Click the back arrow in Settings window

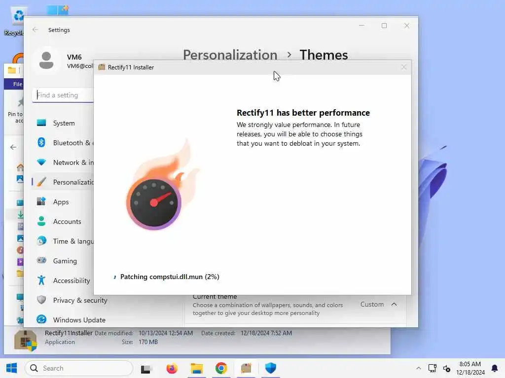point(35,30)
